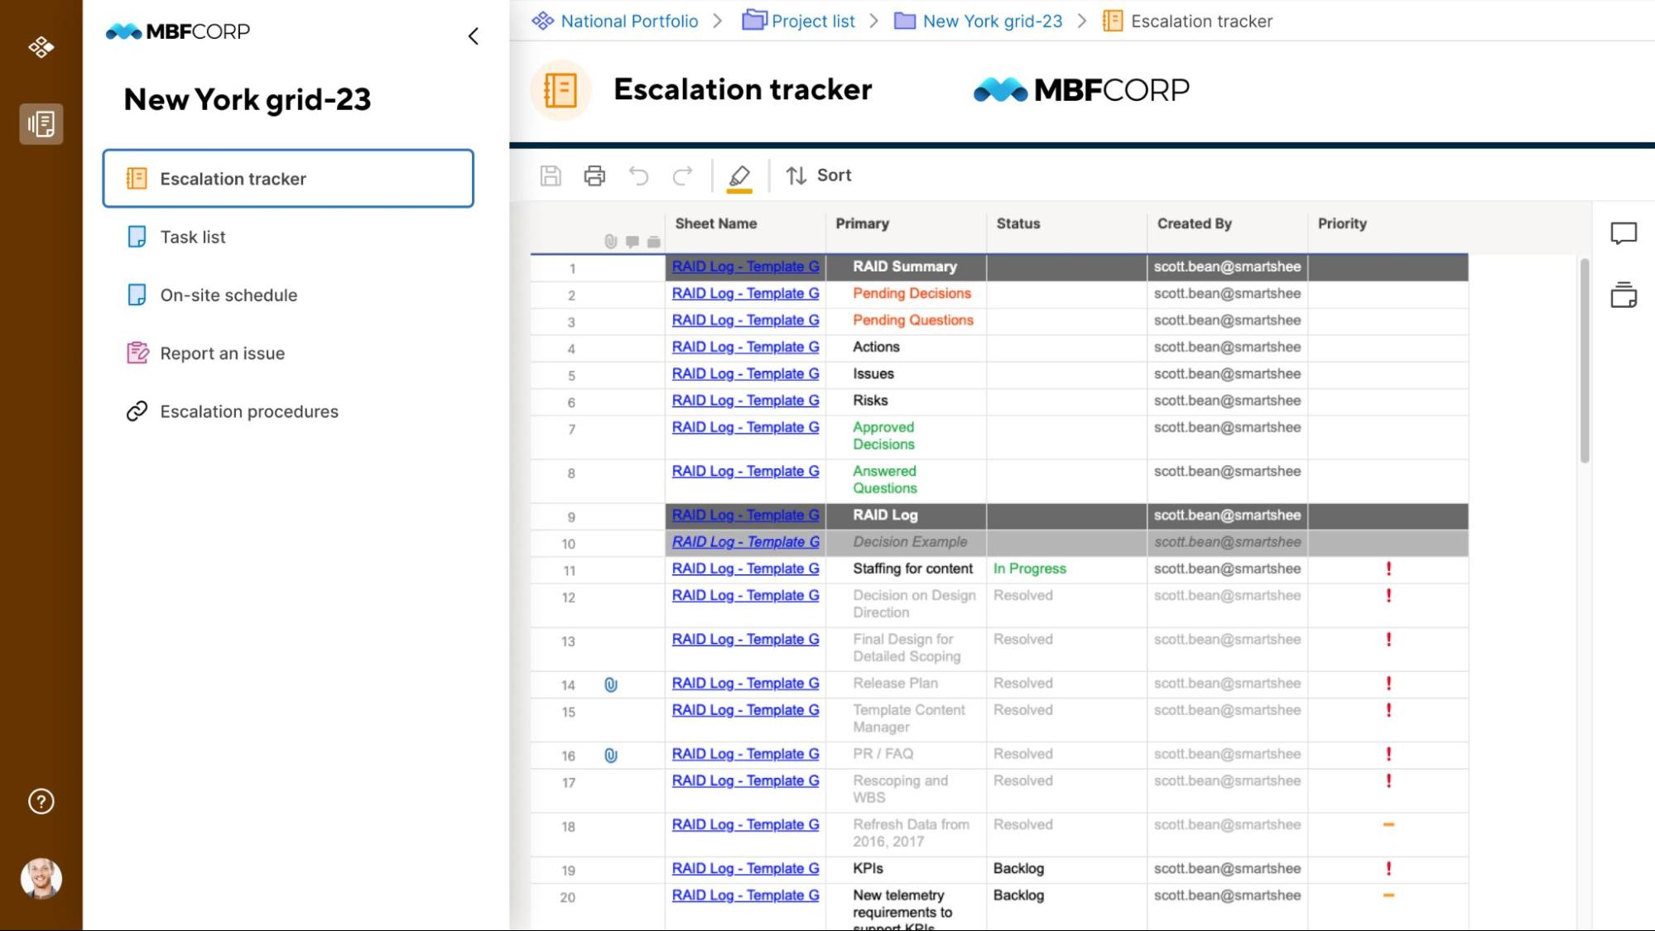Open the Sort options
The image size is (1655, 931).
[x=818, y=175]
